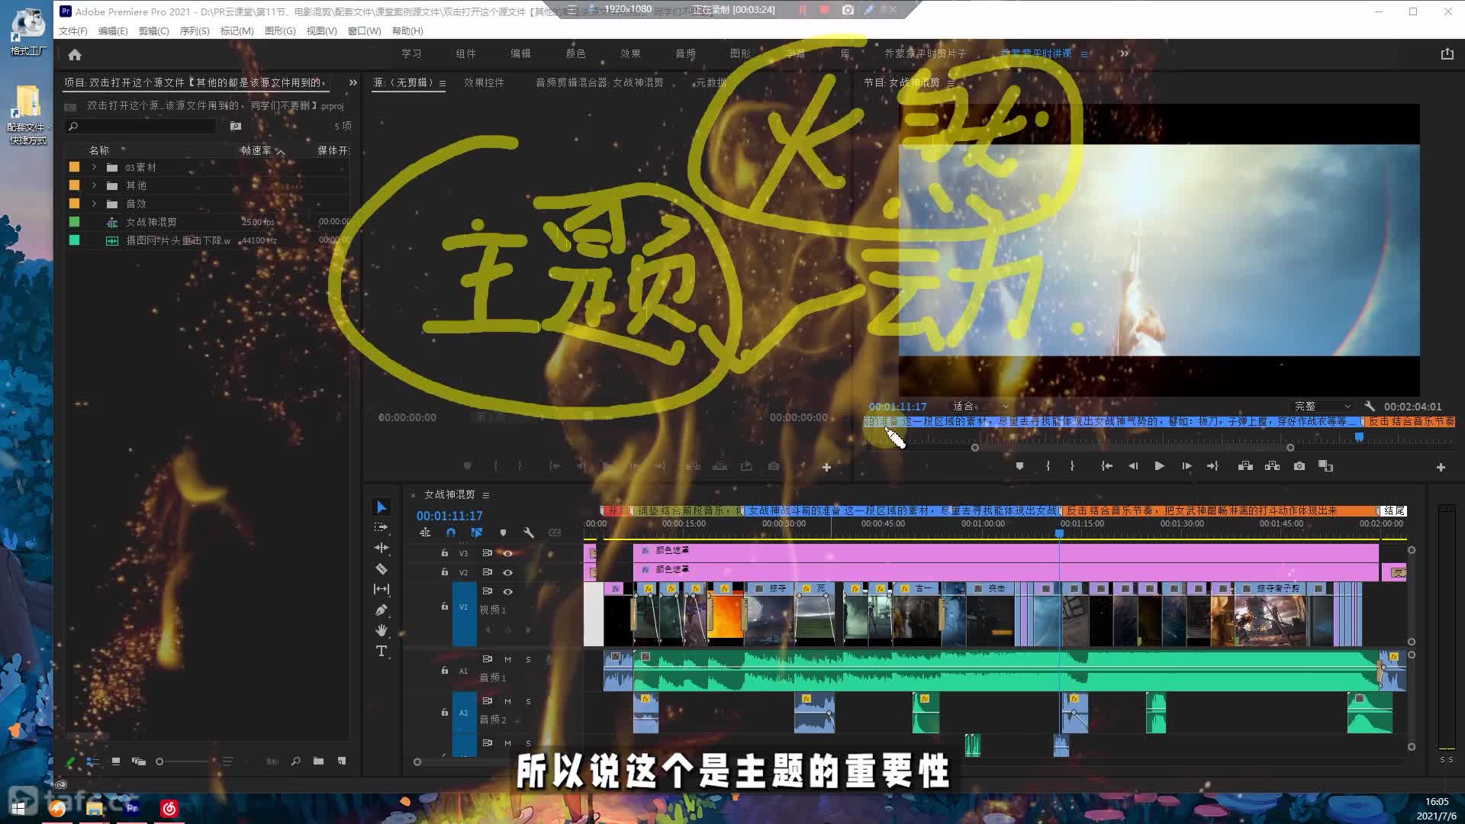Select the Slip tool
The width and height of the screenshot is (1465, 824).
[382, 589]
